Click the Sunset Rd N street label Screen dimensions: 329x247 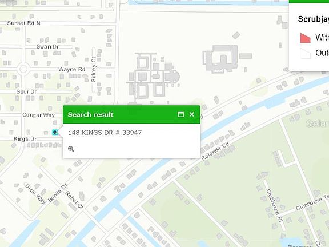[24, 23]
